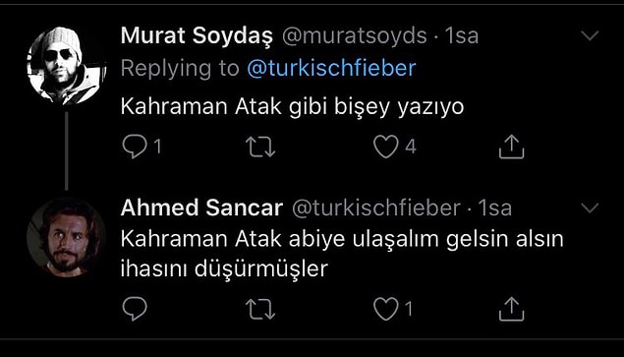Open Murat Soydaş's profile picture
The width and height of the screenshot is (624, 357).
pos(66,66)
